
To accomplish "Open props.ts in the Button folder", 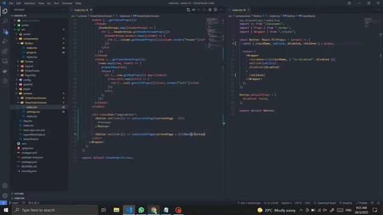I will coord(31,53).
